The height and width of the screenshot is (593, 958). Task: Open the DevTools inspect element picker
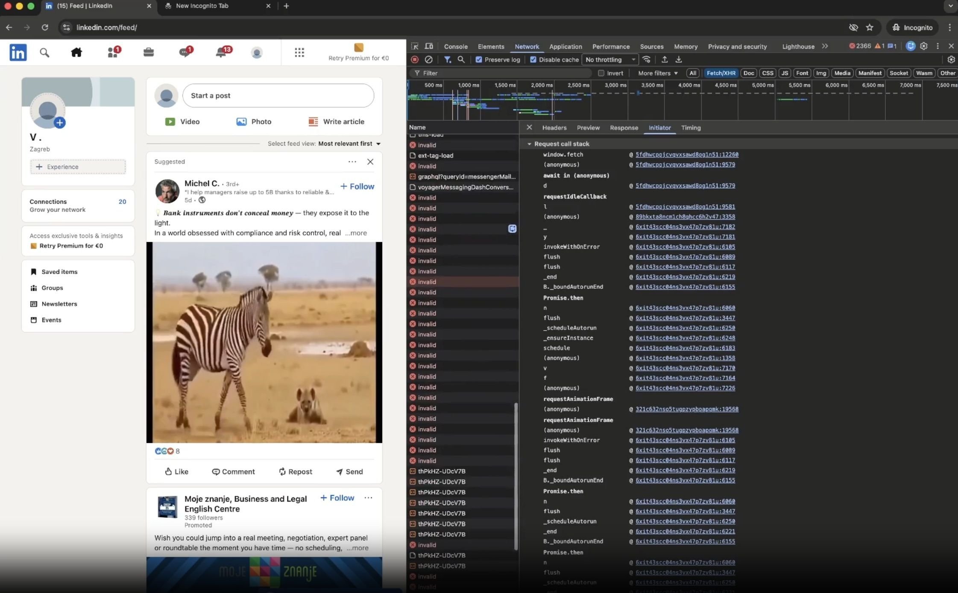[415, 46]
